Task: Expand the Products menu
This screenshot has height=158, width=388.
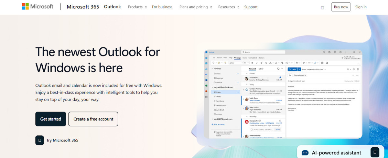Action: pos(137,7)
